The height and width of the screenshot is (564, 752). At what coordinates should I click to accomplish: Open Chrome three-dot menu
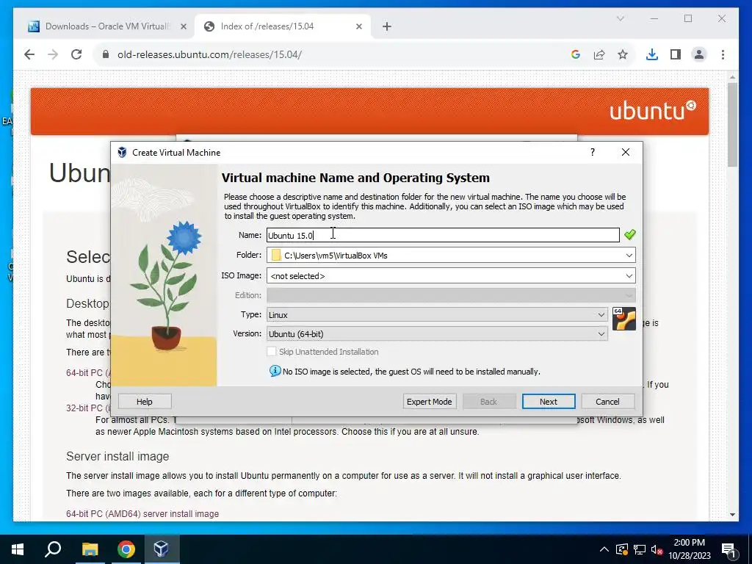pos(723,54)
